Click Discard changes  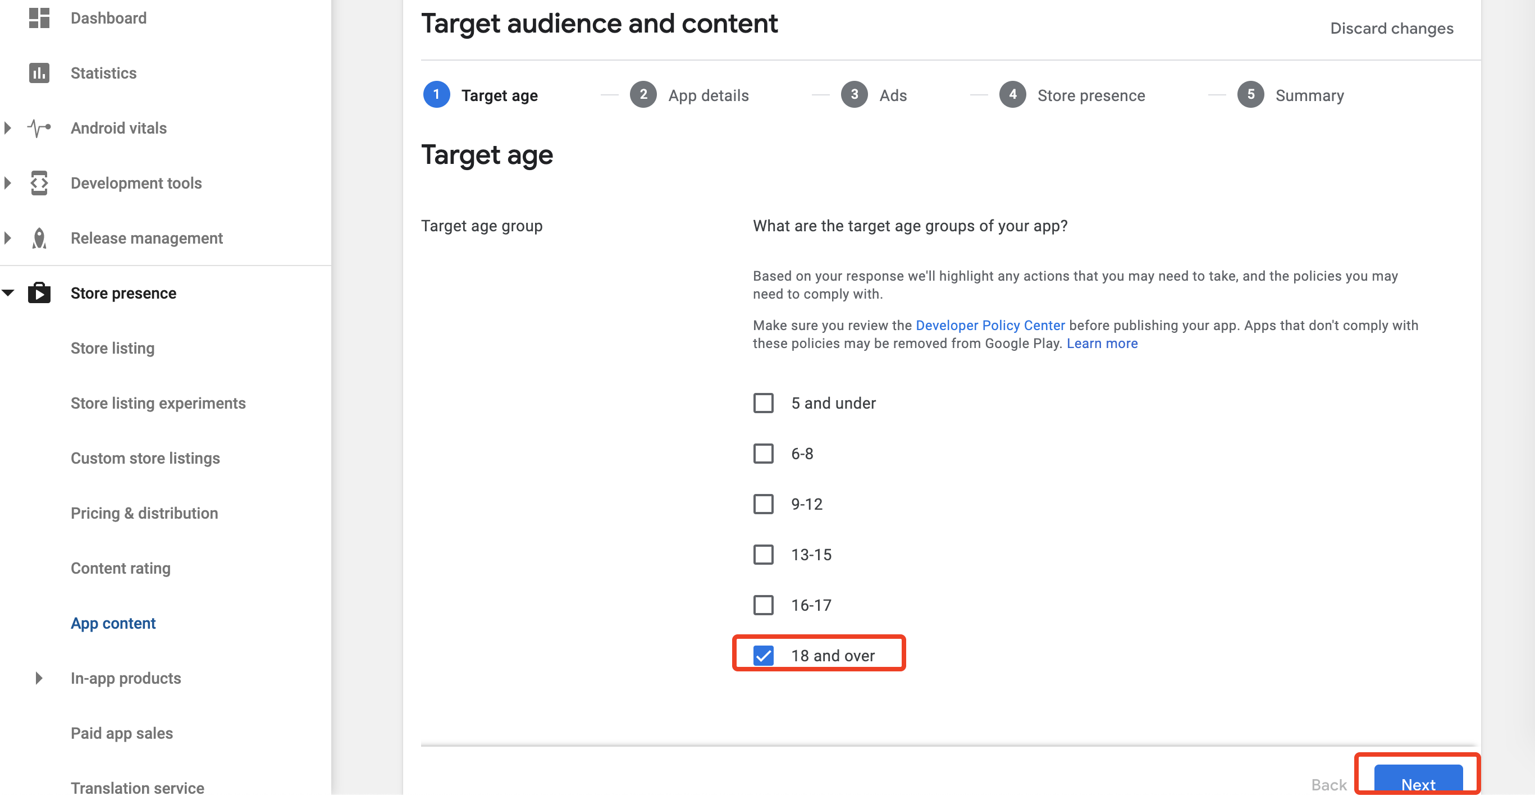1392,28
